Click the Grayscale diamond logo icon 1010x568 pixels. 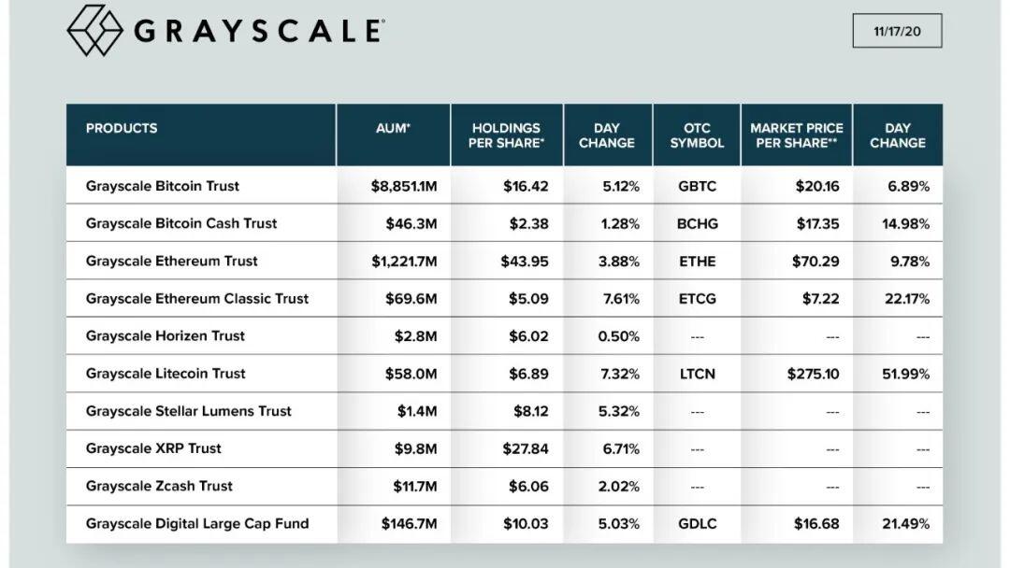[x=94, y=30]
